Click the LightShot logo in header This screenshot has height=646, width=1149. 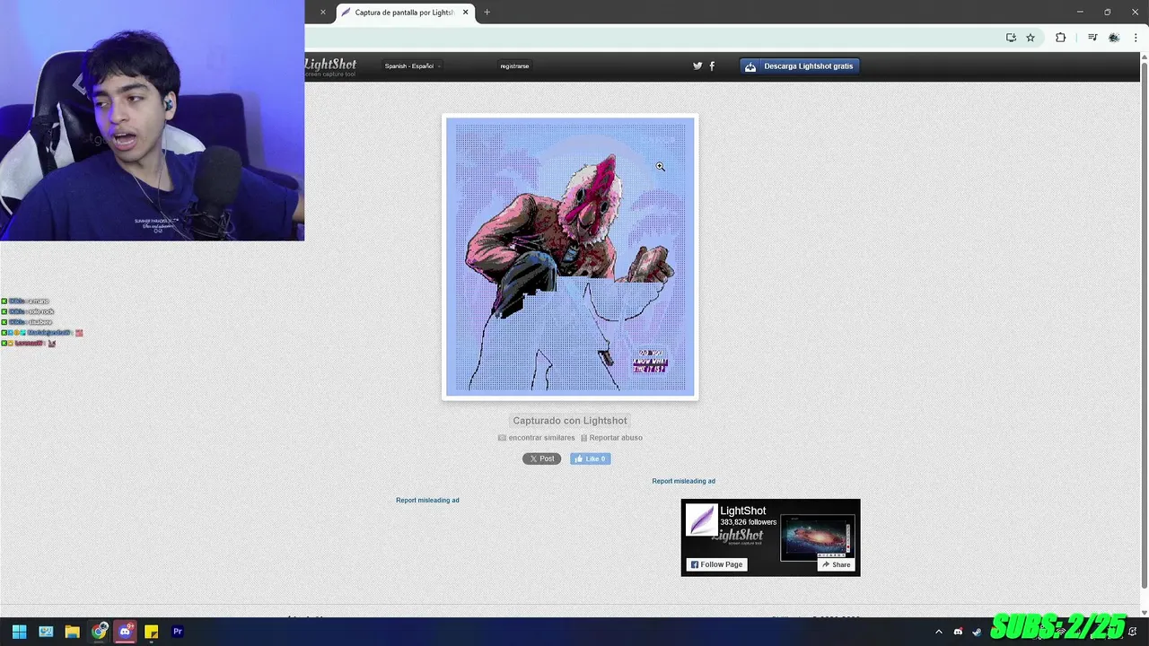331,65
